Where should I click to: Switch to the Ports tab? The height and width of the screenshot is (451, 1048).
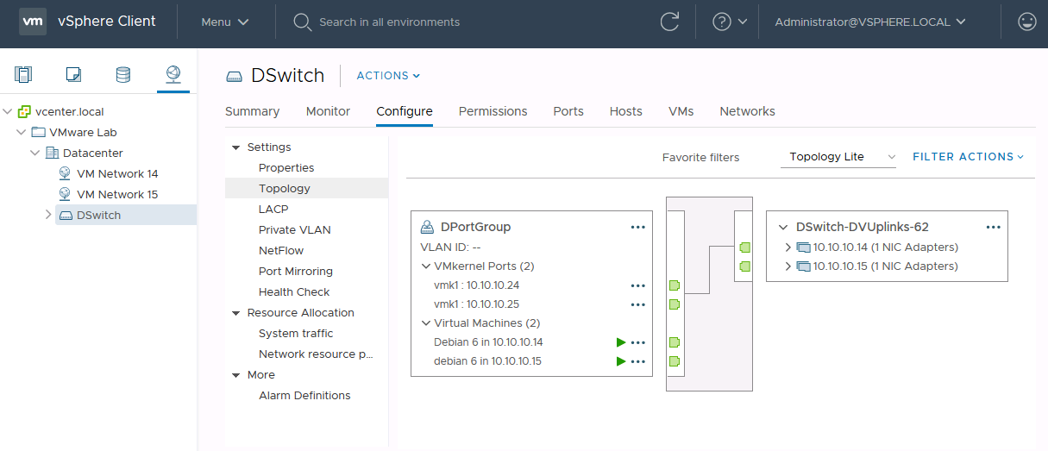click(568, 111)
